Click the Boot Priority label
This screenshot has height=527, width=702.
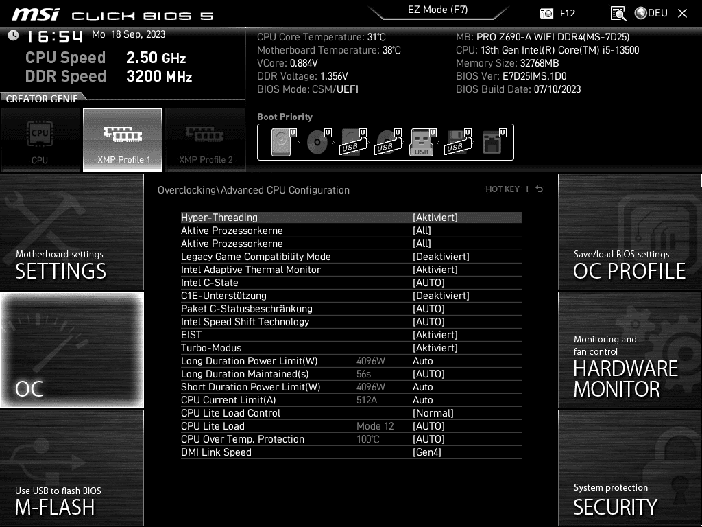click(x=285, y=117)
